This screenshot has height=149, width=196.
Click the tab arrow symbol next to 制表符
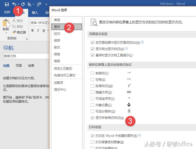pyautogui.click(x=129, y=73)
